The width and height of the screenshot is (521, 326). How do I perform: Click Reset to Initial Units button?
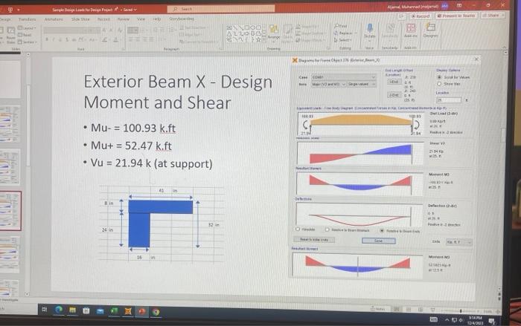[x=314, y=239]
